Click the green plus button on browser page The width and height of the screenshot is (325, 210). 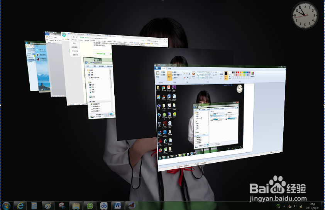(100, 53)
